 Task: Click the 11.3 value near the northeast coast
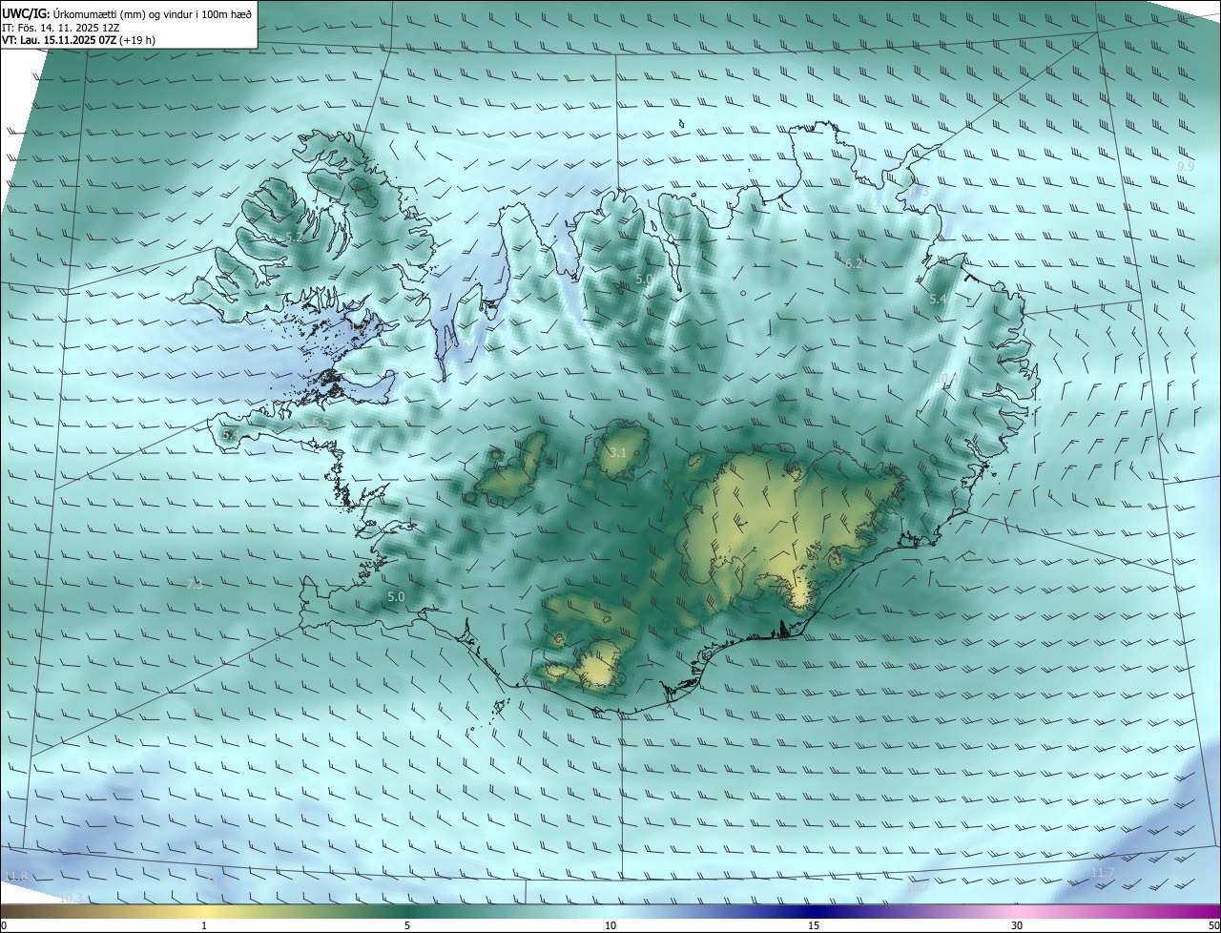pyautogui.click(x=917, y=191)
